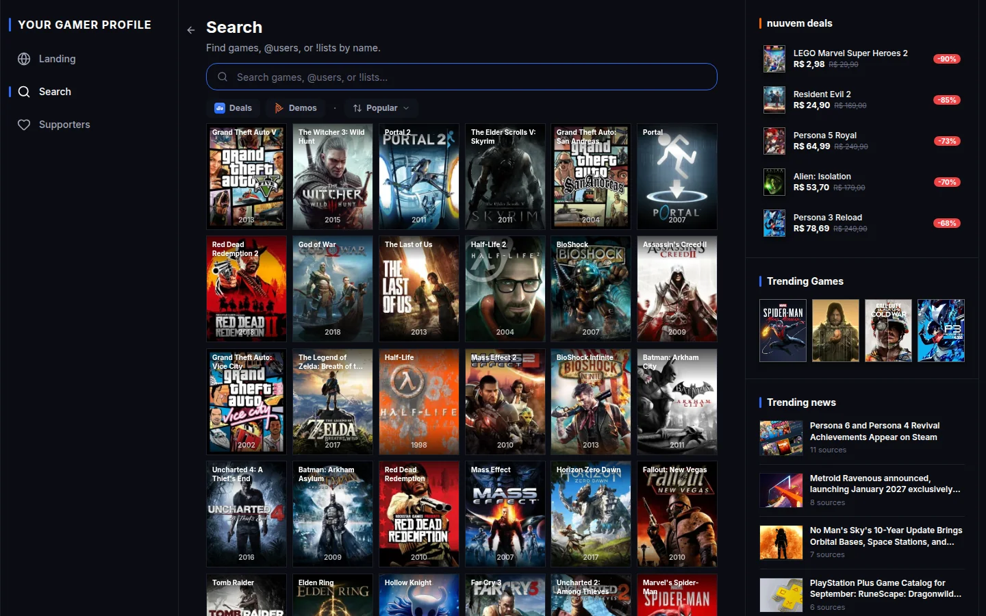Viewport: 986px width, 616px height.
Task: Open The Last of Us cover
Action: [419, 289]
